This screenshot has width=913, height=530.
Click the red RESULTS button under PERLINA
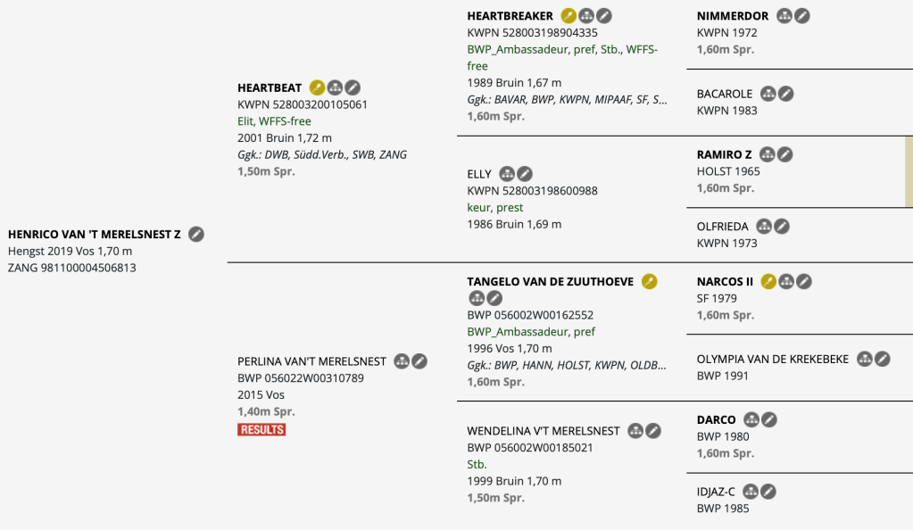click(x=261, y=429)
